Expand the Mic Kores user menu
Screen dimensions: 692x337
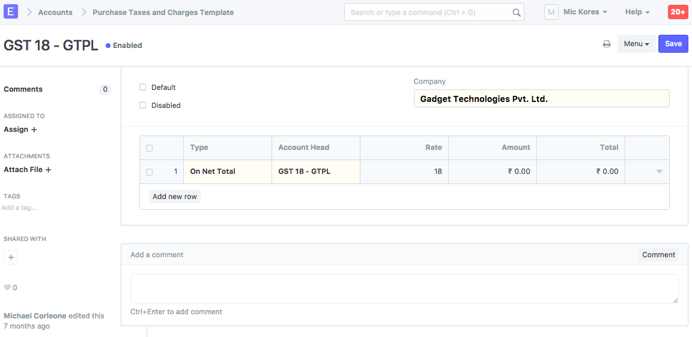click(585, 12)
